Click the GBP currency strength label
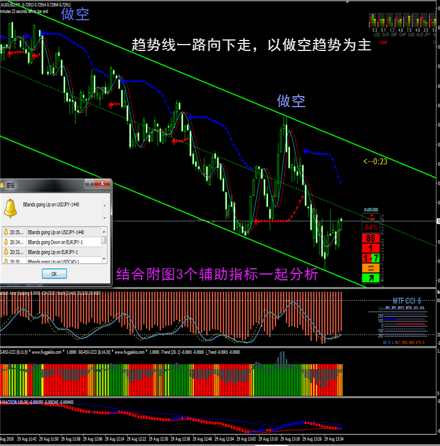The height and width of the screenshot is (446, 440). click(x=394, y=35)
